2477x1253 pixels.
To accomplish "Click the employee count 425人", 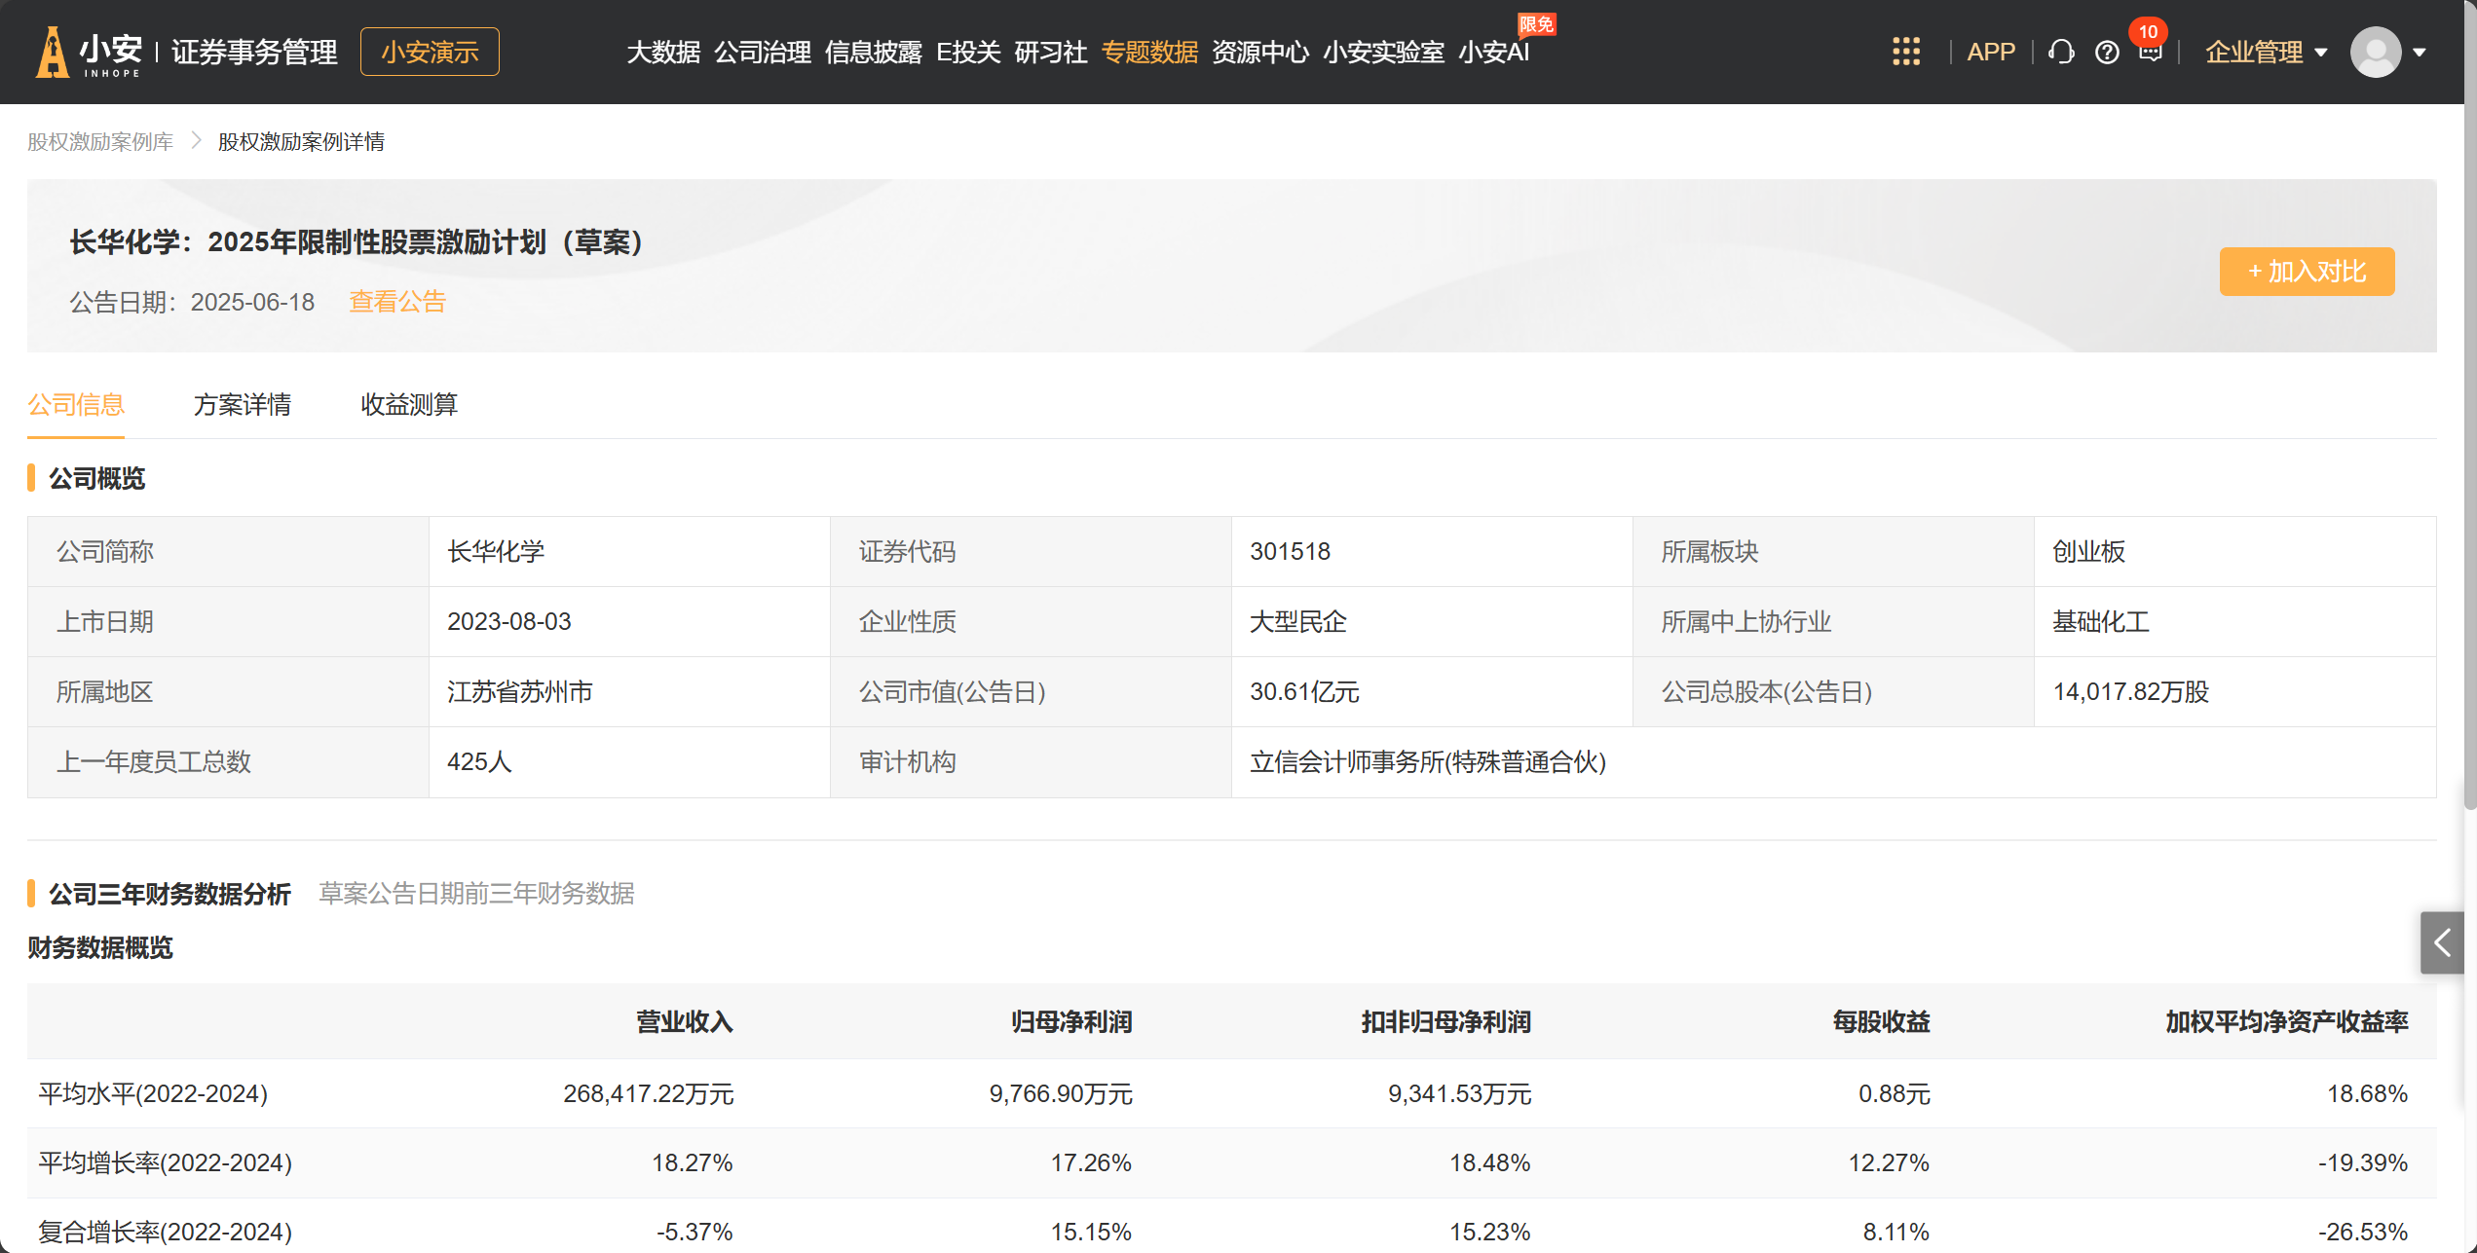I will coord(479,761).
